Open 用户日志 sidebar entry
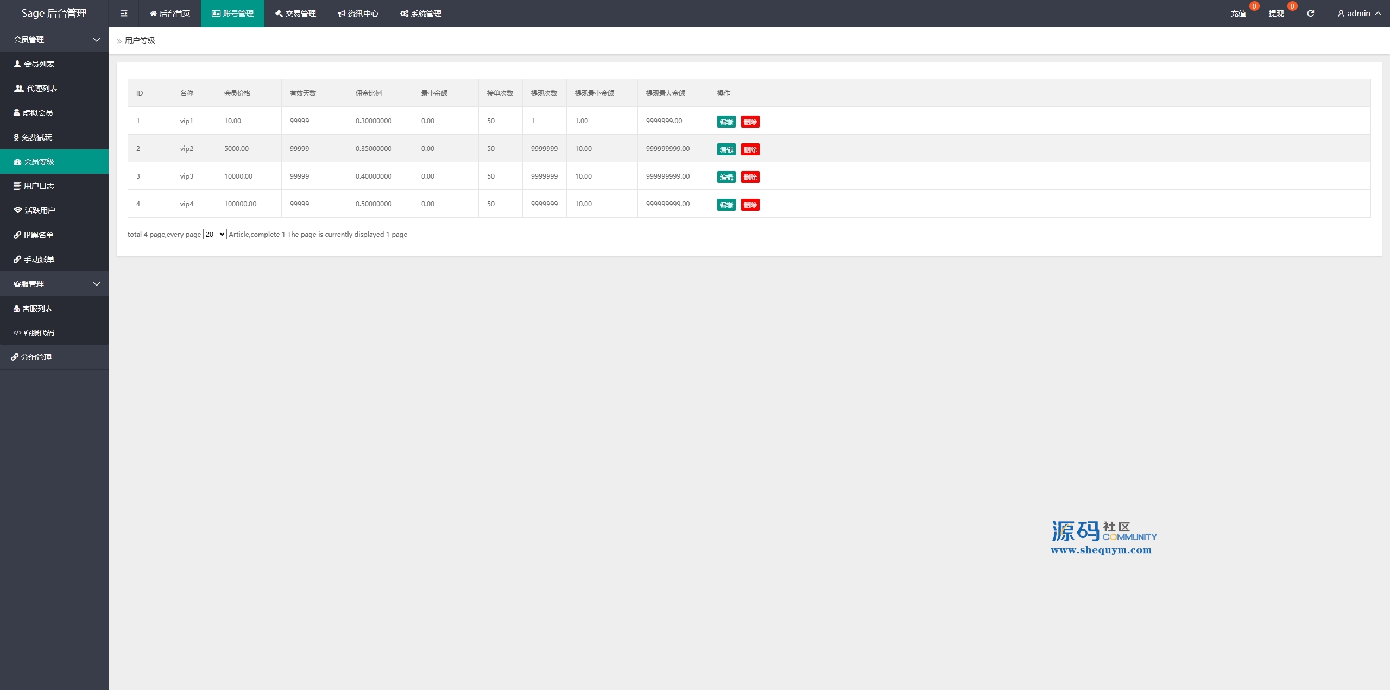 (x=39, y=186)
